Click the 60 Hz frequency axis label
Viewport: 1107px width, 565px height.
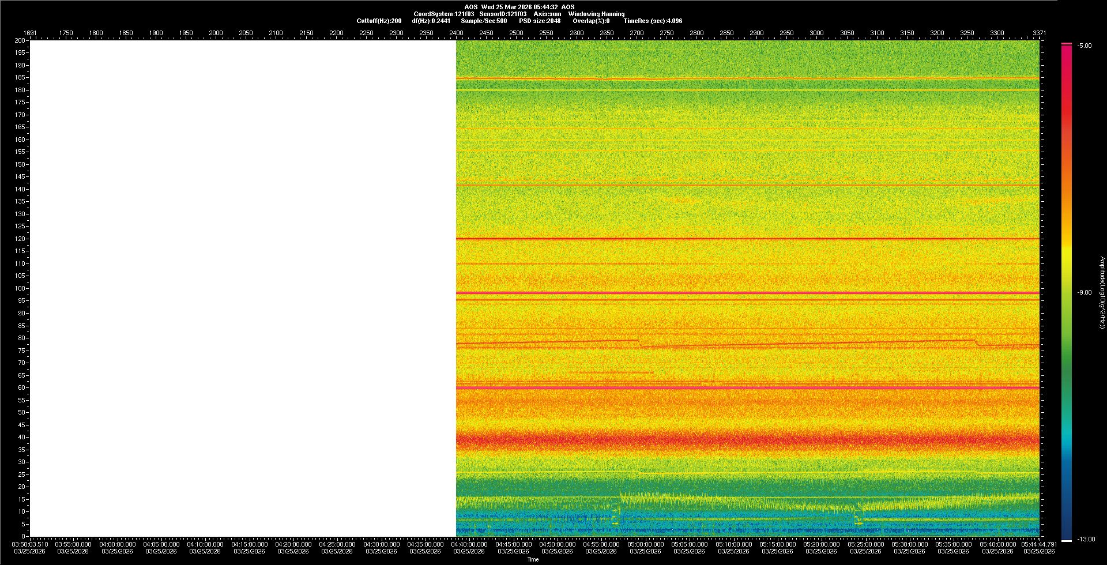21,387
